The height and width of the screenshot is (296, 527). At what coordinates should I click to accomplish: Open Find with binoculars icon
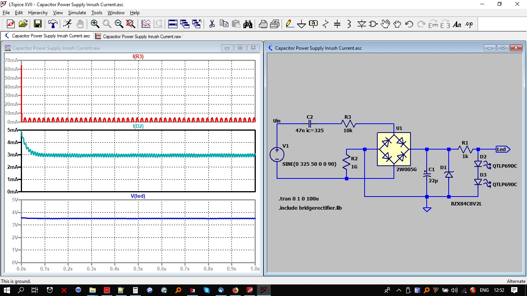pos(248,24)
